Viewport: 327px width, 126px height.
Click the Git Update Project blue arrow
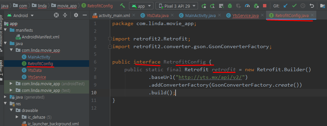tap(285, 6)
